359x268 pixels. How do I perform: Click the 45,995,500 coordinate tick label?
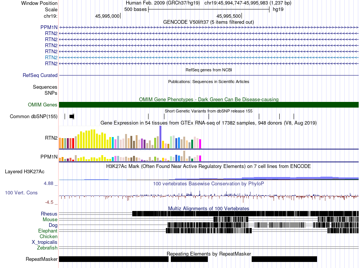[x=229, y=16]
